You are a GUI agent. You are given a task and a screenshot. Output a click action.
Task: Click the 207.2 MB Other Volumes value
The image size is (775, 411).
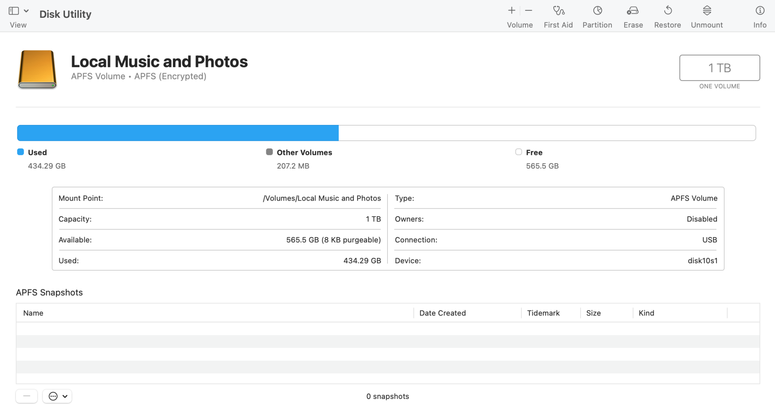click(293, 166)
